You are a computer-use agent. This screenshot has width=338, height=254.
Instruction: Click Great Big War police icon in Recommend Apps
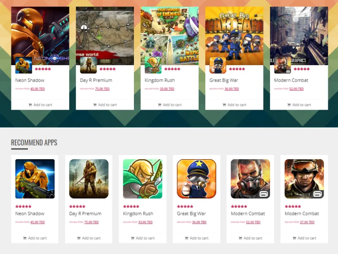click(x=196, y=179)
